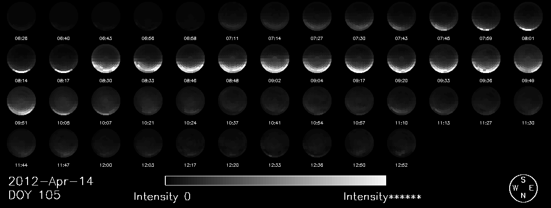Open the 11:44 disc image
This screenshot has height=208, width=551.
point(22,144)
